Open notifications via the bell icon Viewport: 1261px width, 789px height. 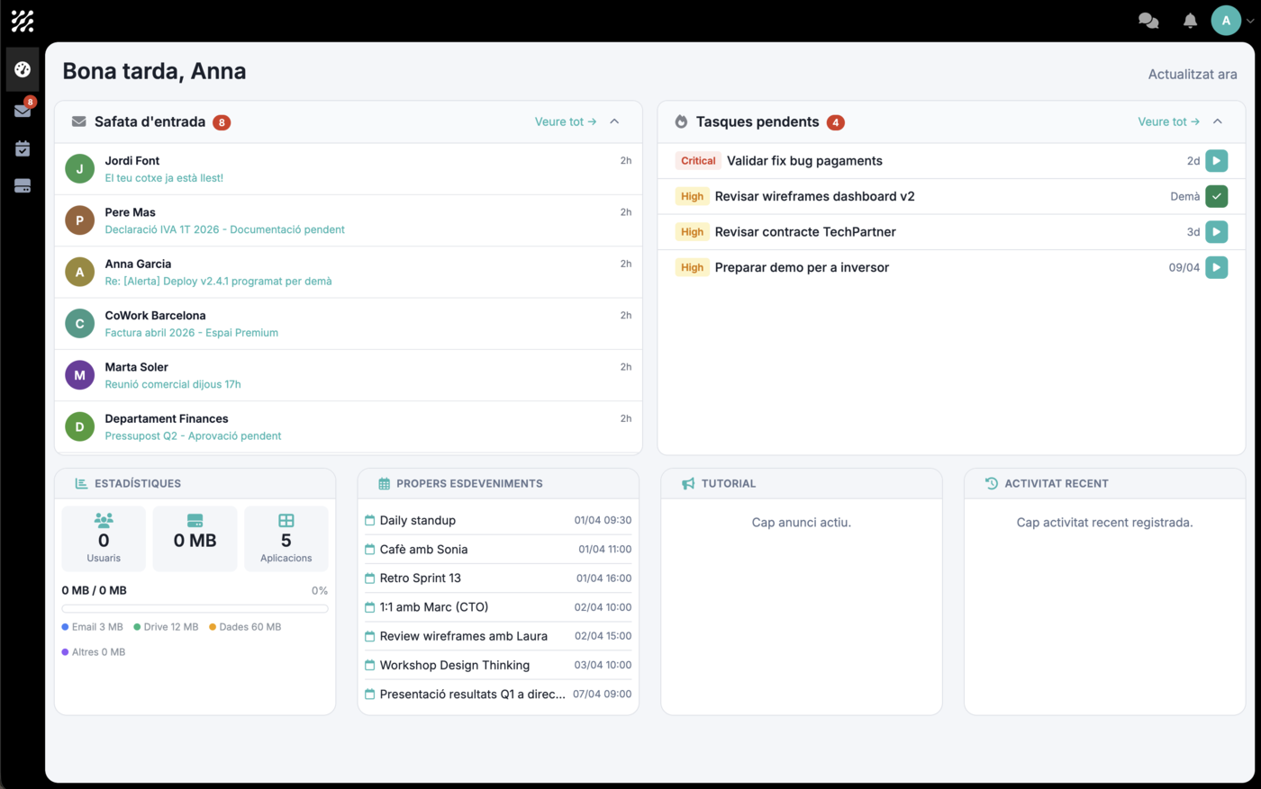[1190, 20]
